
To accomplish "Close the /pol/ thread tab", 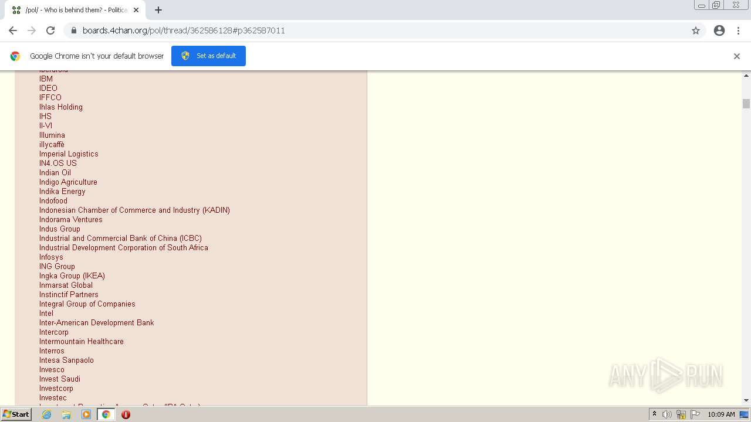I will [x=136, y=10].
